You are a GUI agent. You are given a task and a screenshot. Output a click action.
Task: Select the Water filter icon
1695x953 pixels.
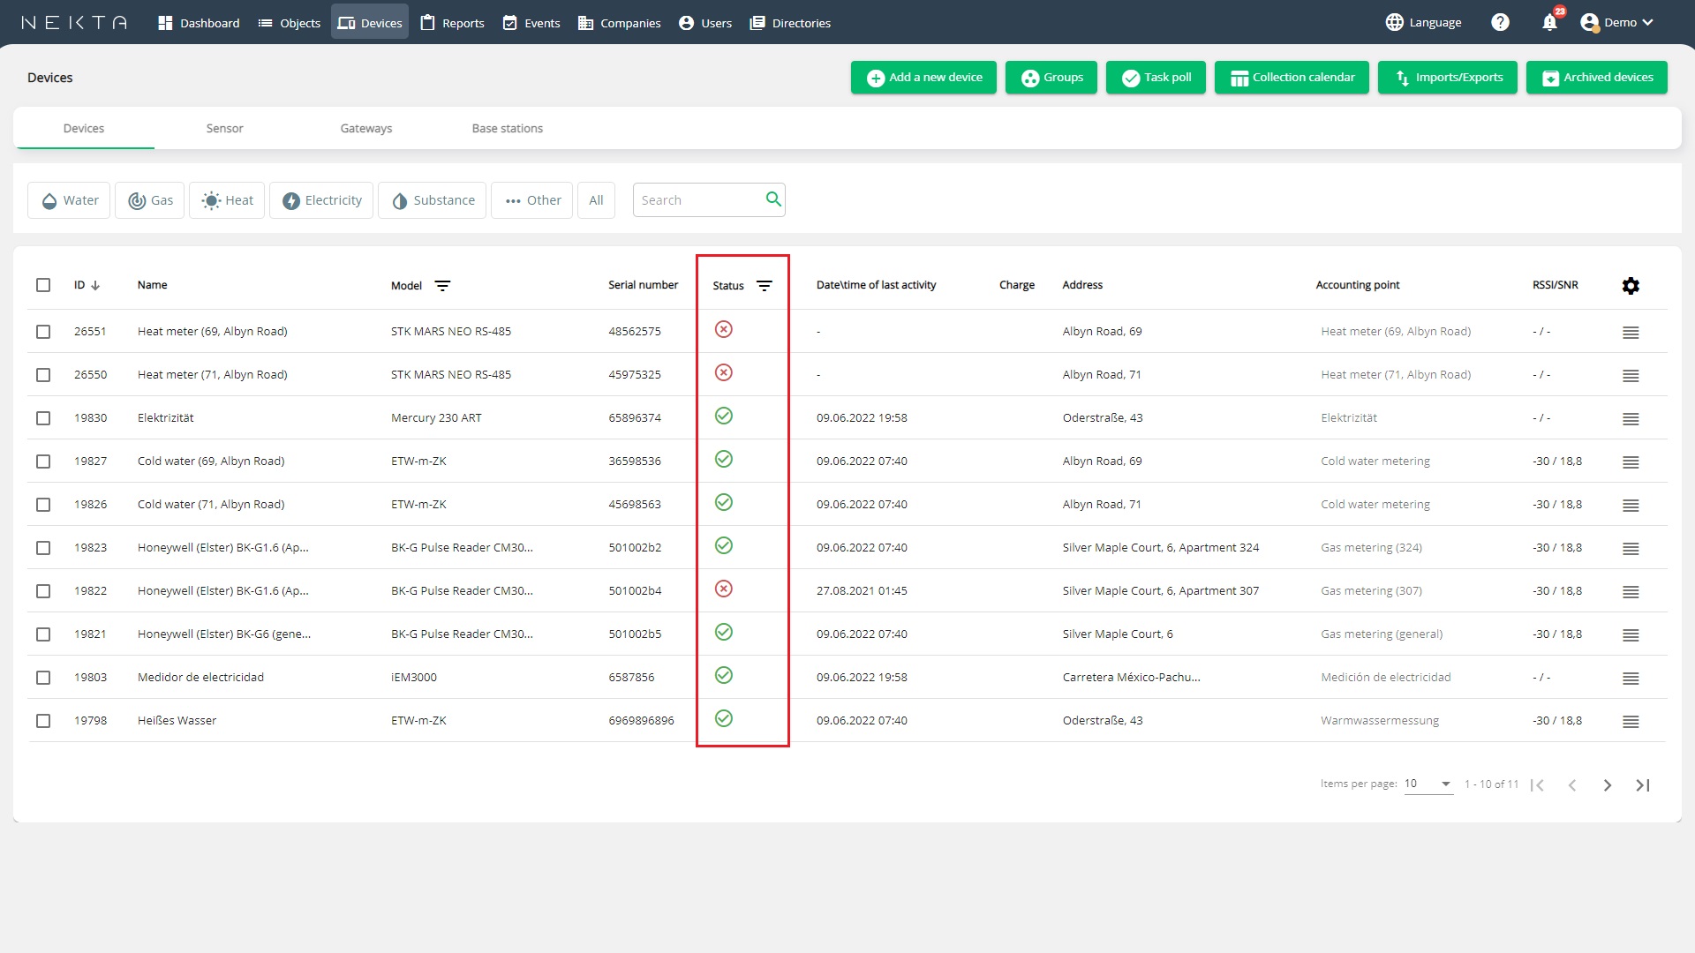[x=49, y=200]
